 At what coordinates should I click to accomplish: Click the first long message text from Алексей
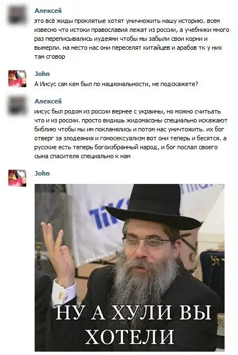tap(132, 39)
